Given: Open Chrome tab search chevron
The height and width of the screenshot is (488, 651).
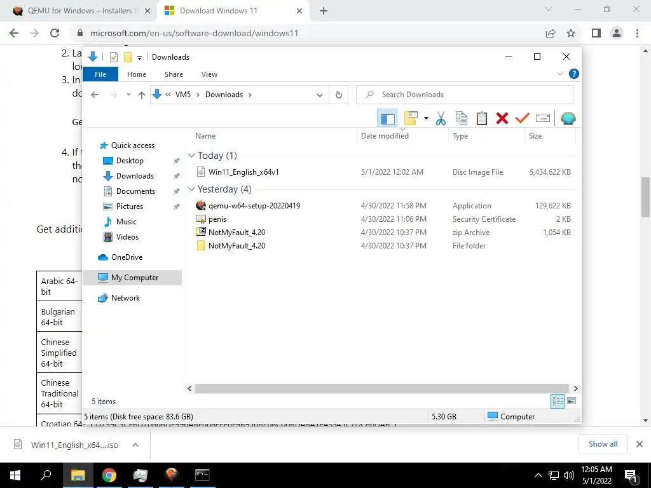Looking at the screenshot, I should tap(549, 9).
